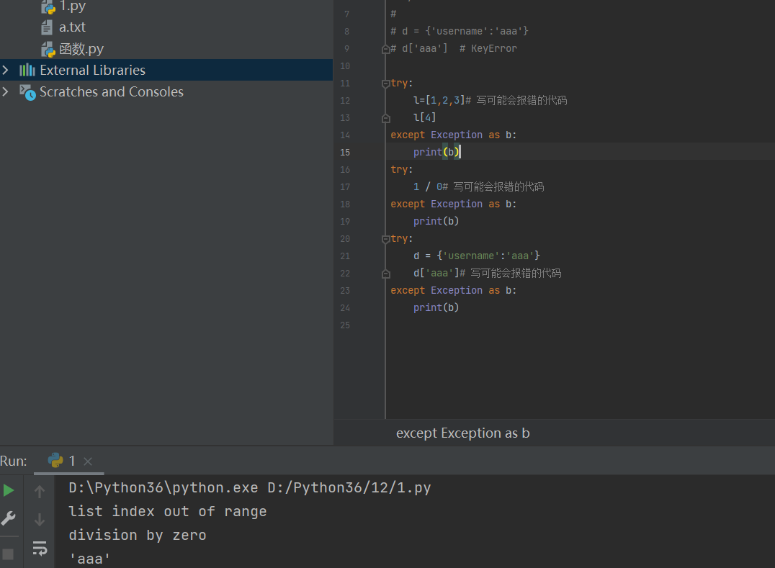Screen dimensions: 775x568
Task: Collapse the try block at line 11
Action: (386, 84)
